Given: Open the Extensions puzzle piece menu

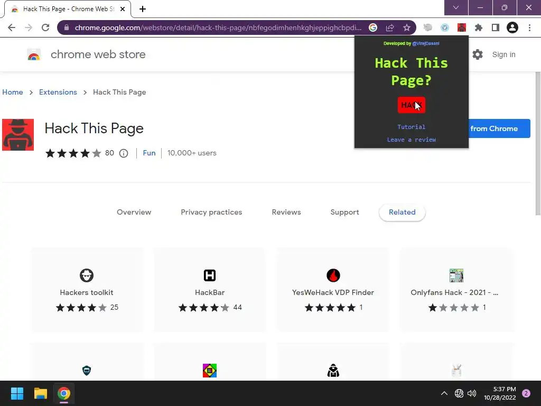Looking at the screenshot, I should coord(479,27).
